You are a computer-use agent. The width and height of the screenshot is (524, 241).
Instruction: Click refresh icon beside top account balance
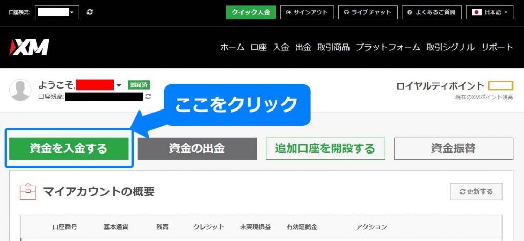coord(90,12)
